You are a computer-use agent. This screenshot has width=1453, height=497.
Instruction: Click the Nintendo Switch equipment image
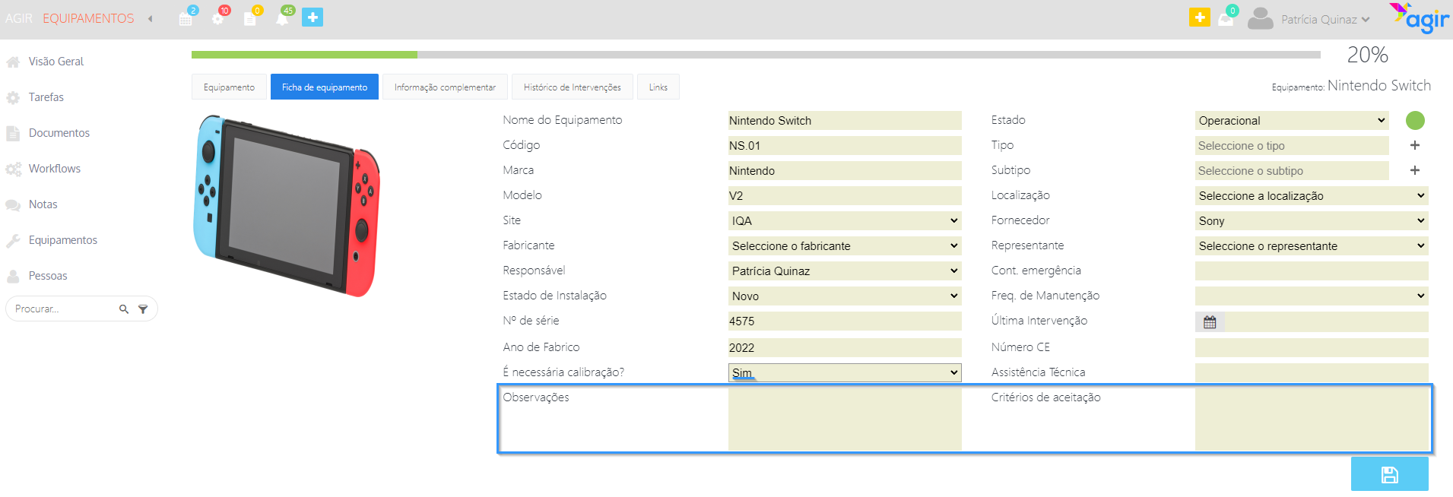point(287,205)
